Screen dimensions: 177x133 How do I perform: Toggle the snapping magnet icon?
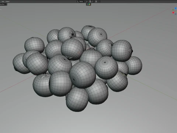pos(90,1)
